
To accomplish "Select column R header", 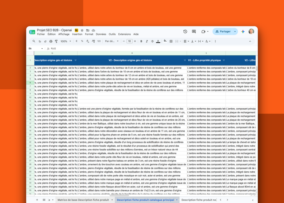I will (132, 53).
